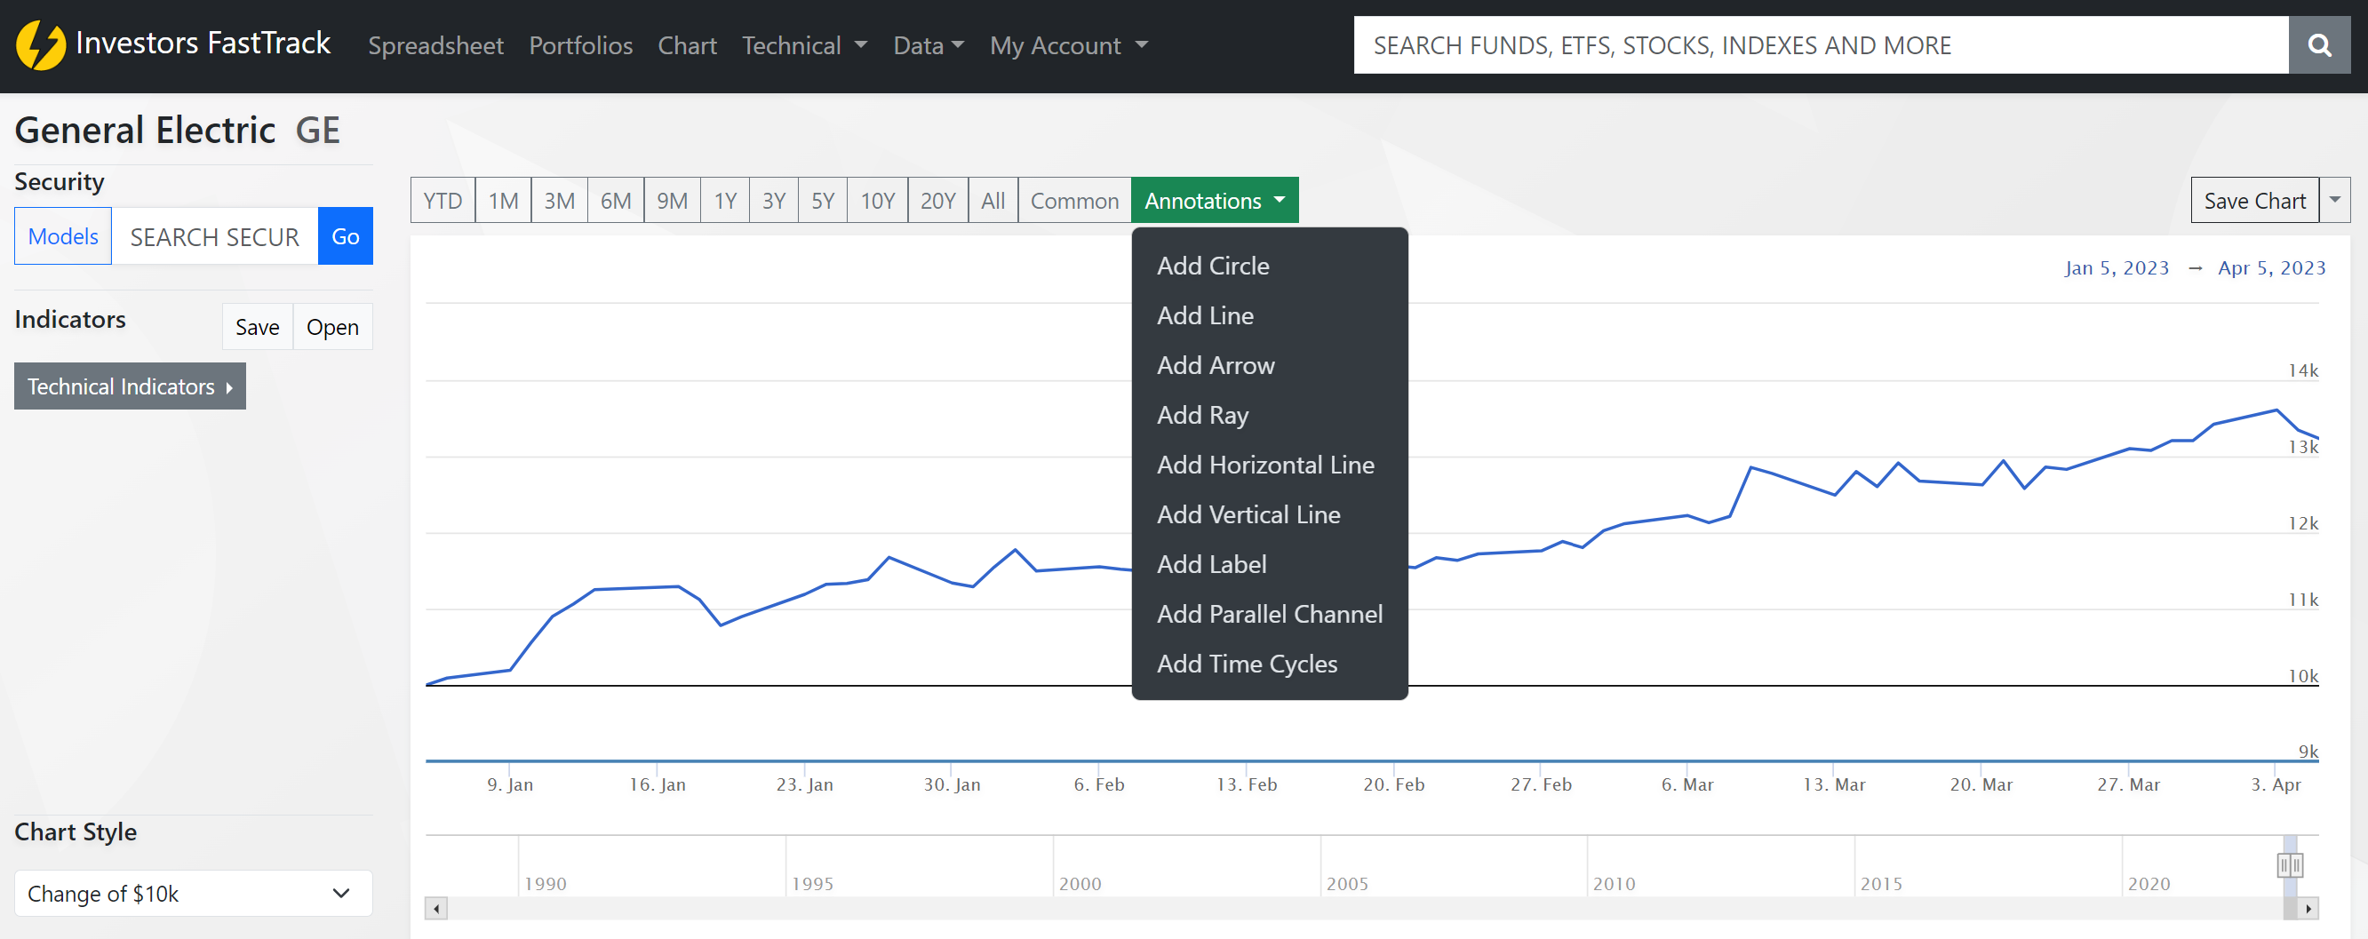Open the Chart Style select box

coord(193,893)
